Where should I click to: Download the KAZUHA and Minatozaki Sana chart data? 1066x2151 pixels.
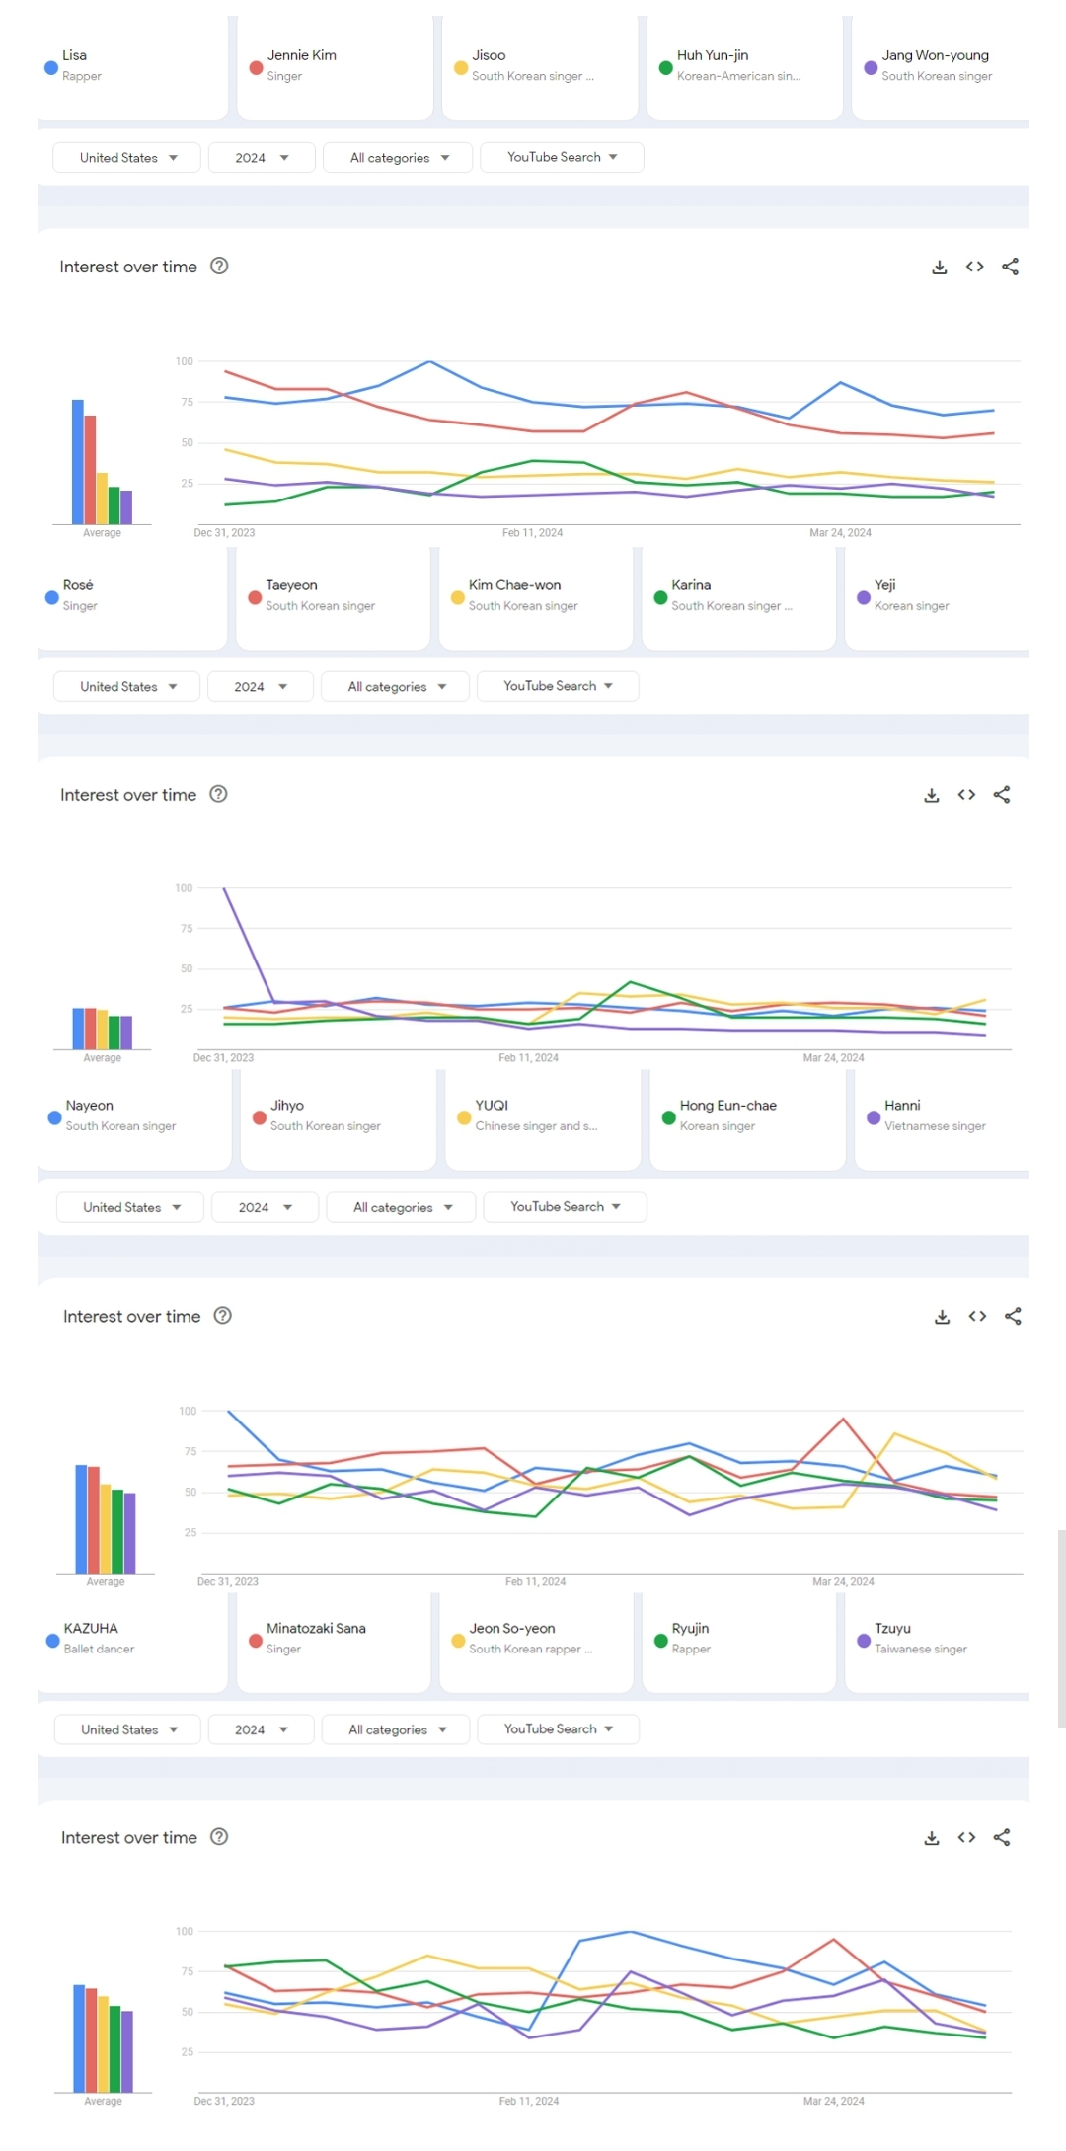(x=931, y=1838)
